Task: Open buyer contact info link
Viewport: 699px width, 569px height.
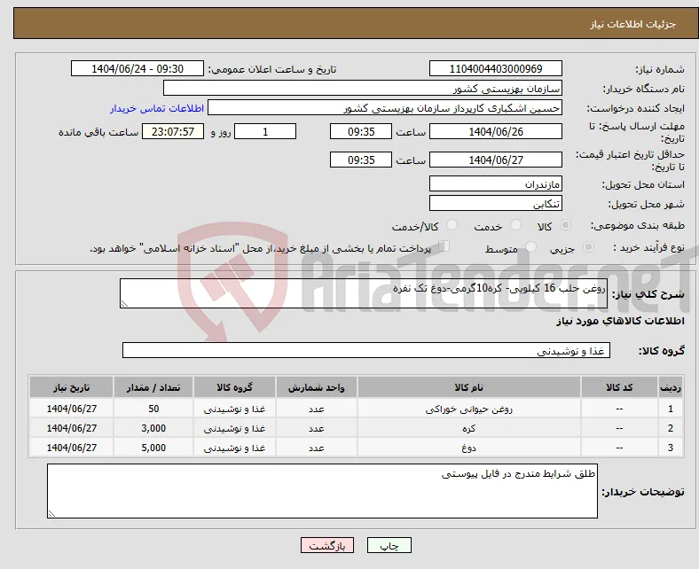Action: tap(157, 108)
